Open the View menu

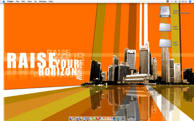tap(29, 2)
